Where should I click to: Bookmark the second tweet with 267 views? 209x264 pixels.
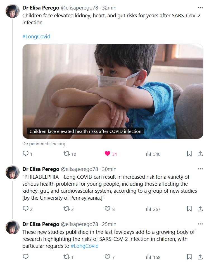pyautogui.click(x=189, y=209)
